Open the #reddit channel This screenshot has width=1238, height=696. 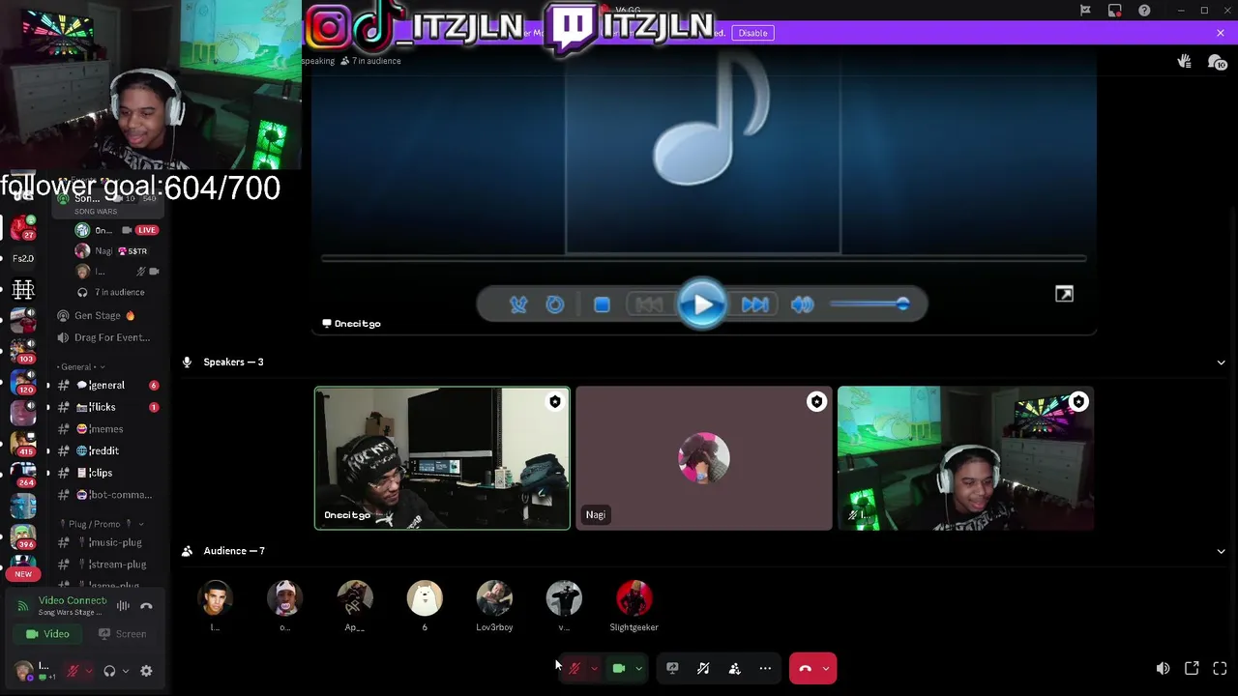point(106,450)
